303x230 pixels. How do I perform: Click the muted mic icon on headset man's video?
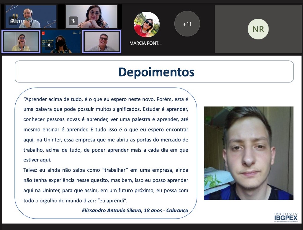[x=13, y=21]
